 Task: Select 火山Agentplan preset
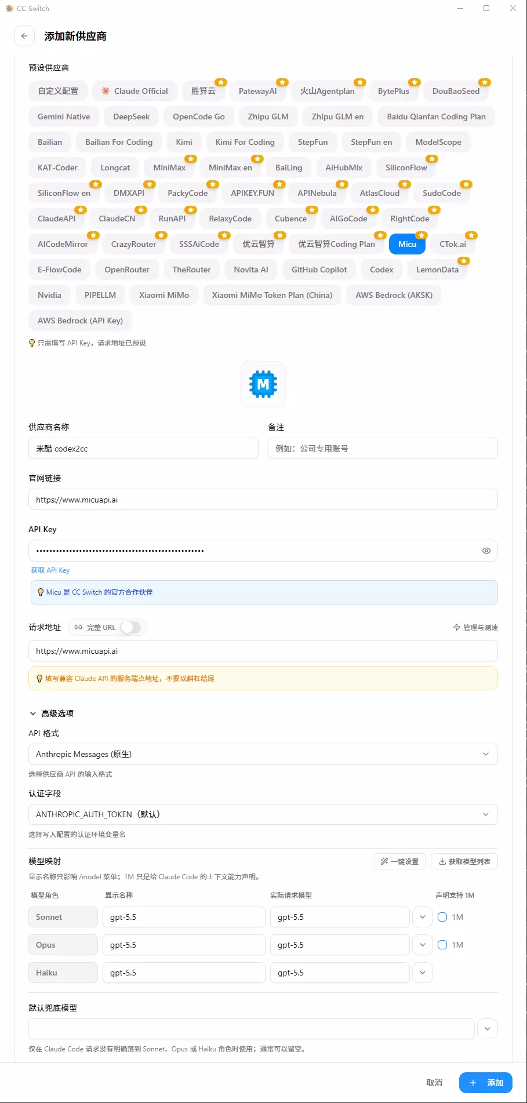(328, 91)
